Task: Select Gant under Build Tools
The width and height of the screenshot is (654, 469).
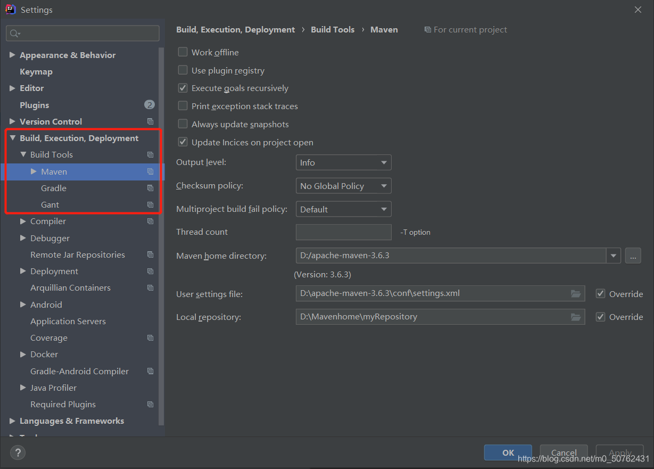Action: pyautogui.click(x=50, y=204)
